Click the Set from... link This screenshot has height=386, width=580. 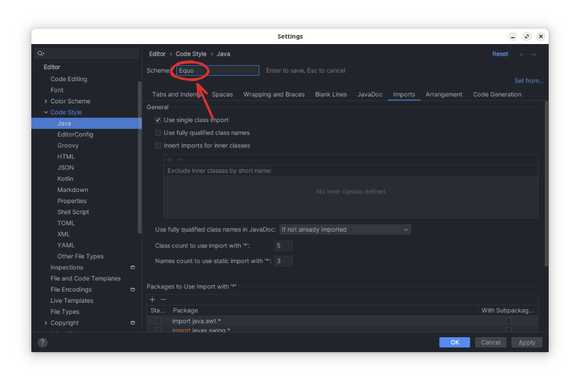click(x=529, y=81)
